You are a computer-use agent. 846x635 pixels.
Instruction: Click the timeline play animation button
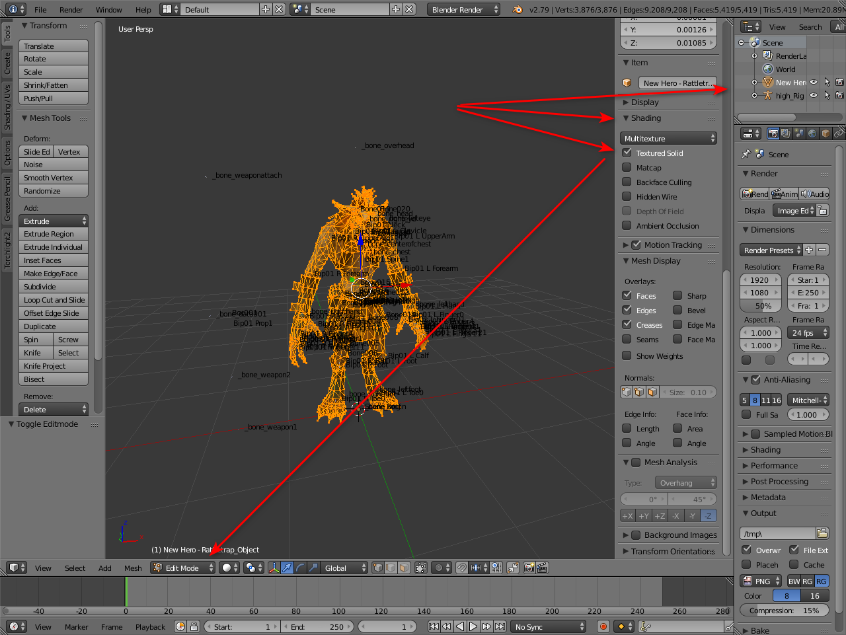473,626
